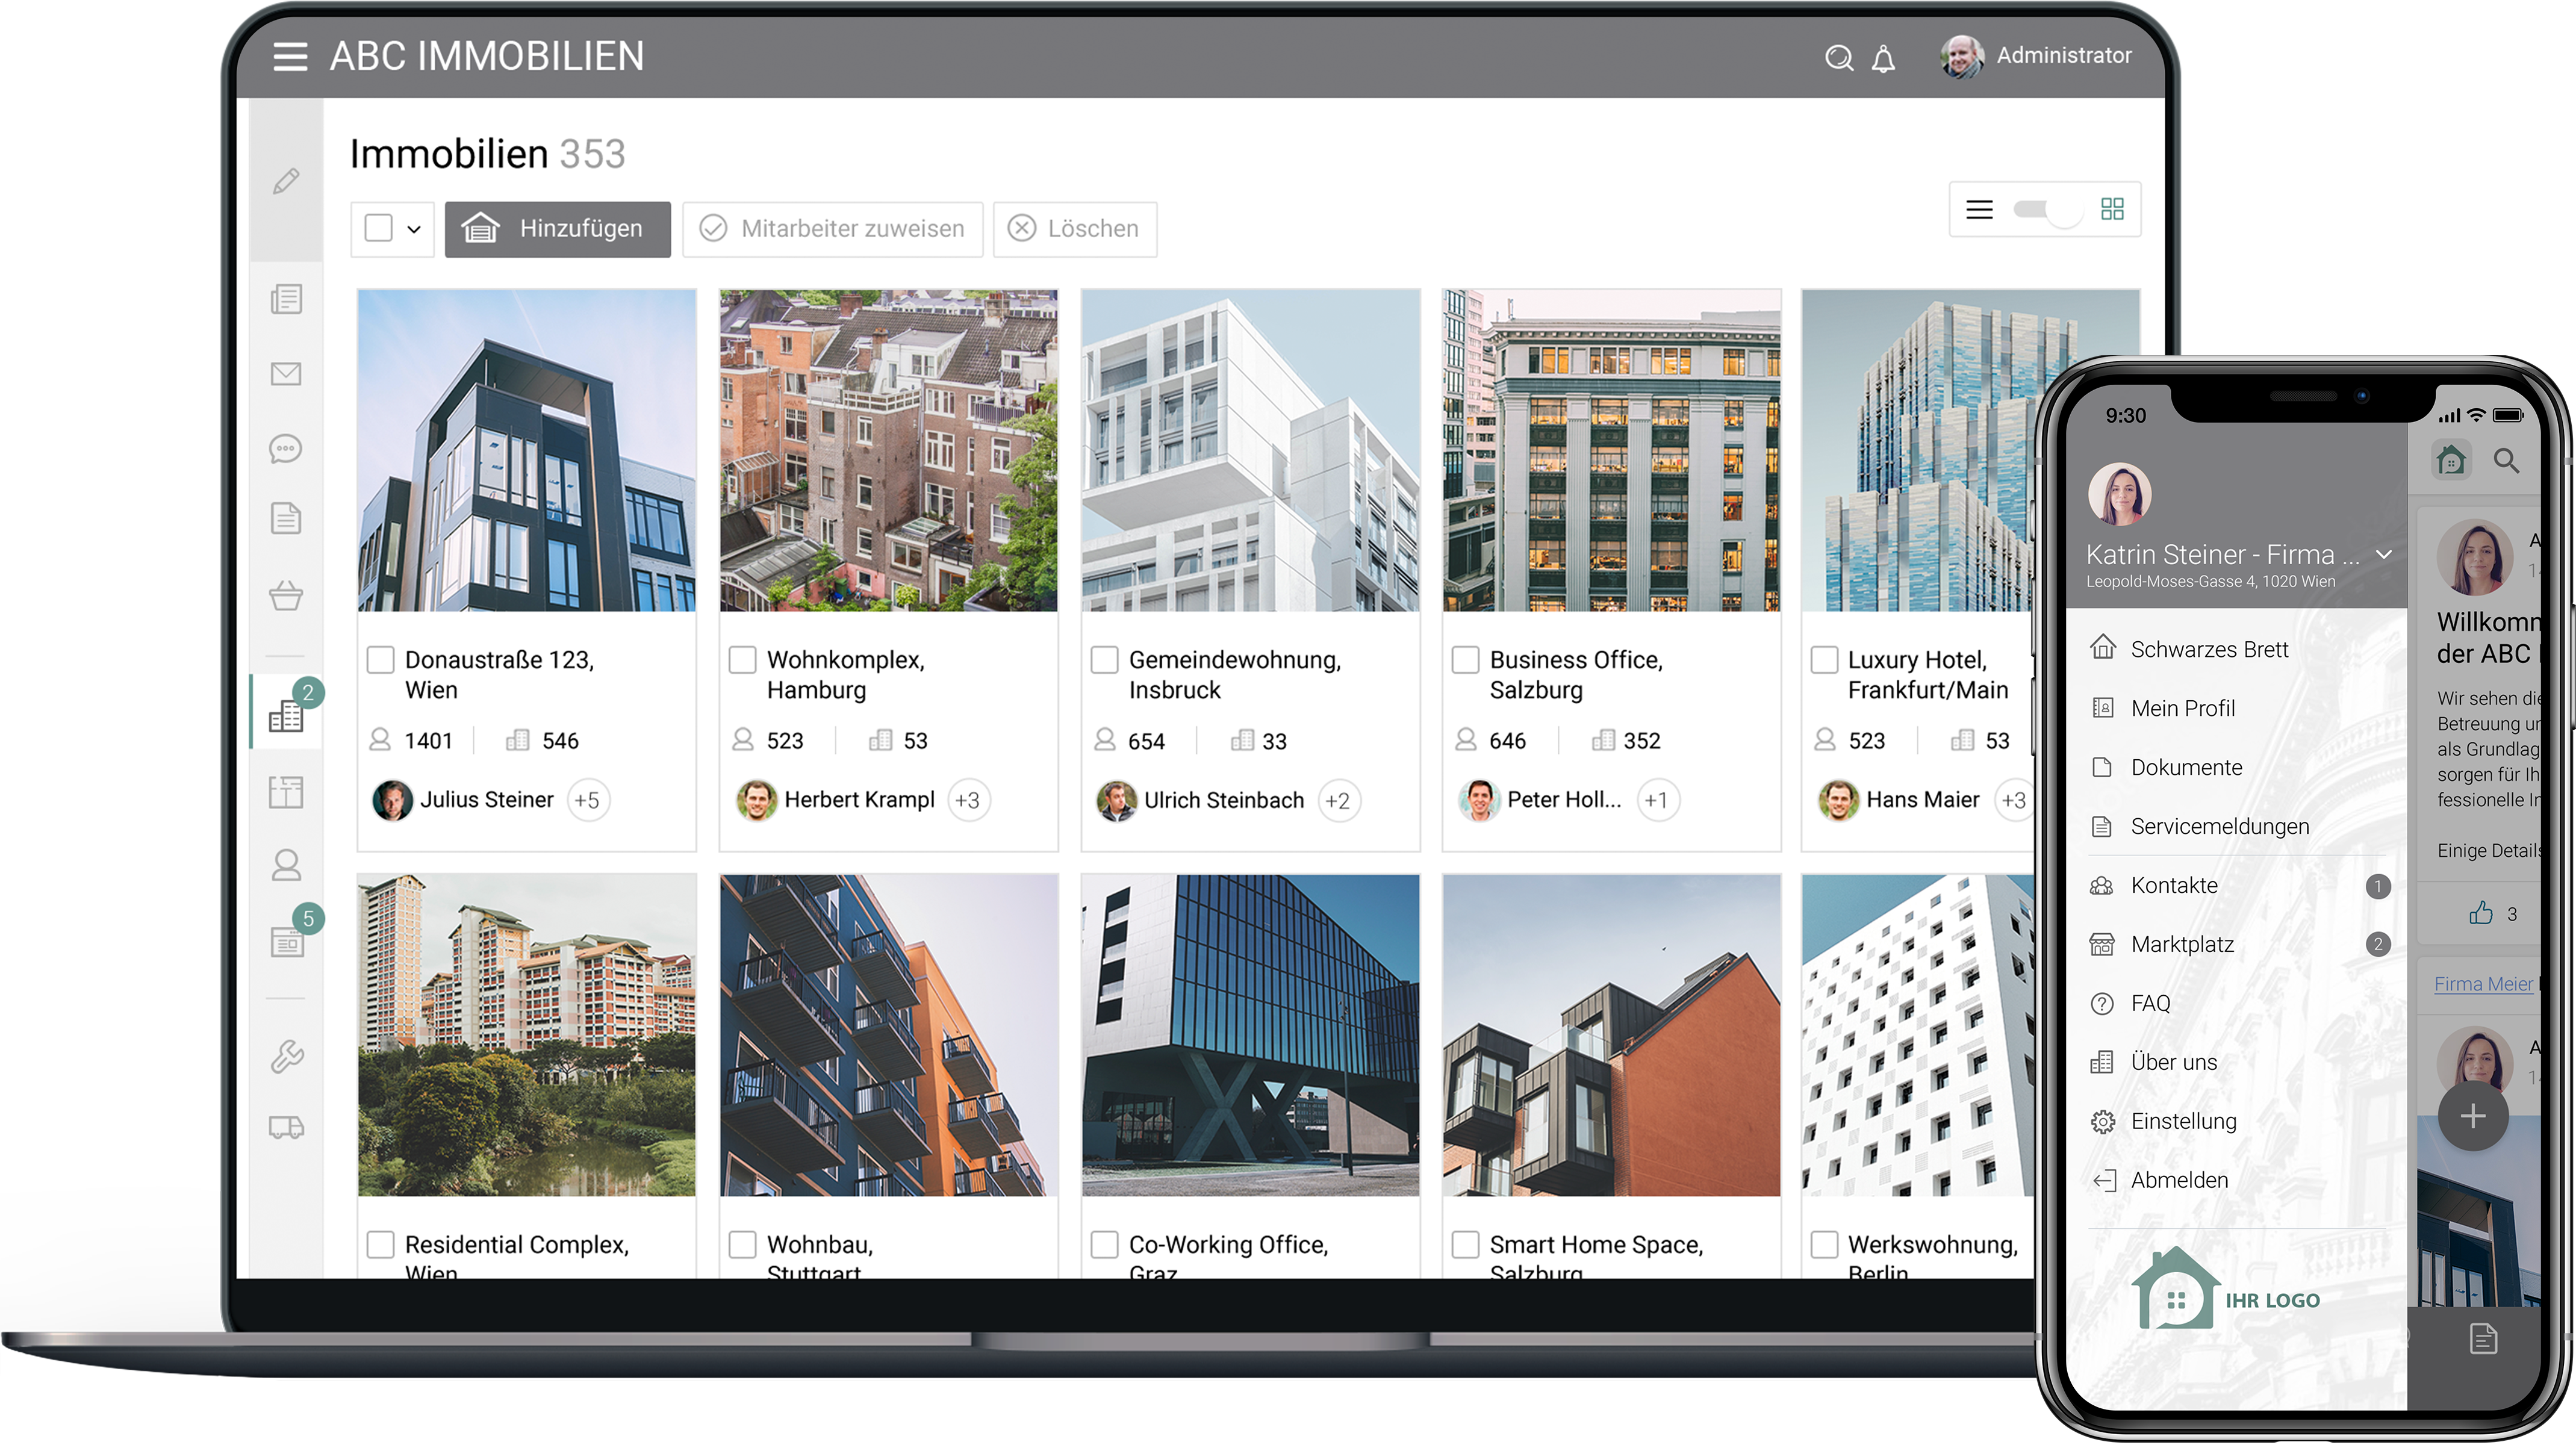
Task: Click the Mitarbeiter zuweisen button
Action: 833,229
